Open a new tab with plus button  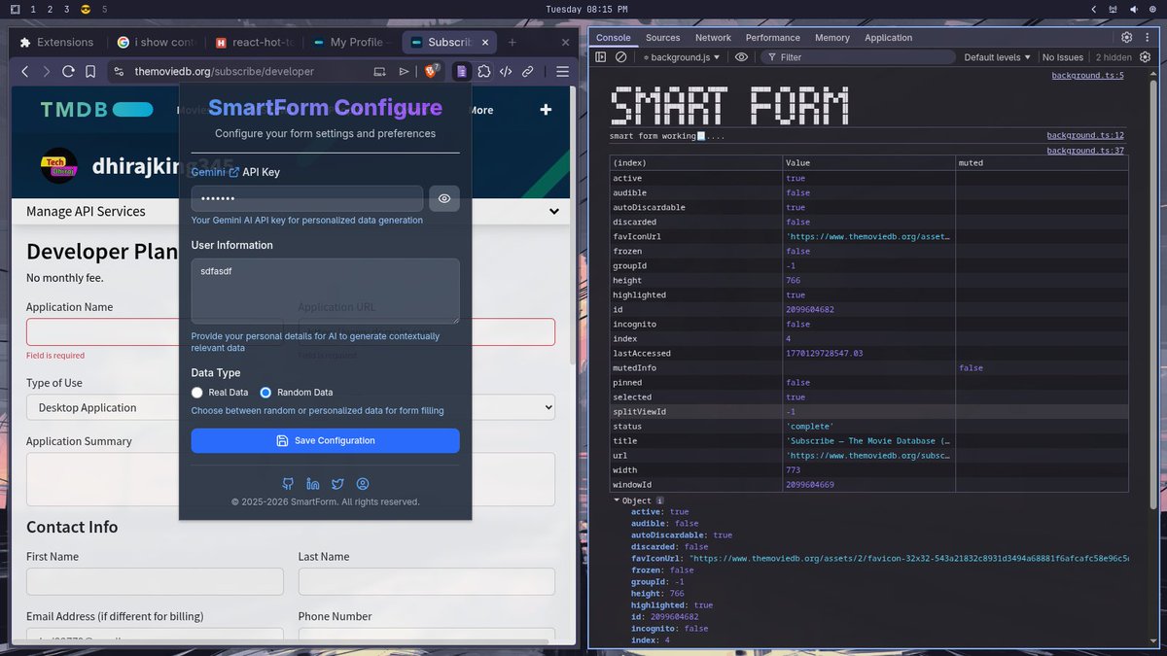(x=513, y=42)
